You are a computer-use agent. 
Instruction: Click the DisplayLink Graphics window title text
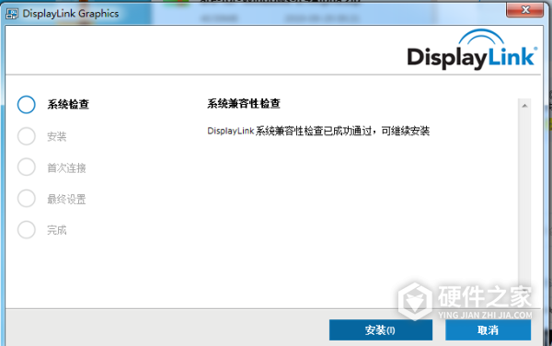pyautogui.click(x=71, y=14)
